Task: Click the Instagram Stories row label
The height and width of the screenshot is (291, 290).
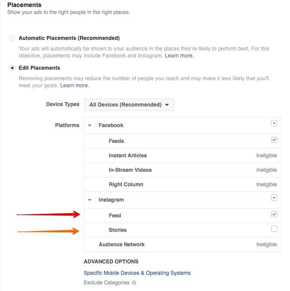Action: click(x=118, y=230)
